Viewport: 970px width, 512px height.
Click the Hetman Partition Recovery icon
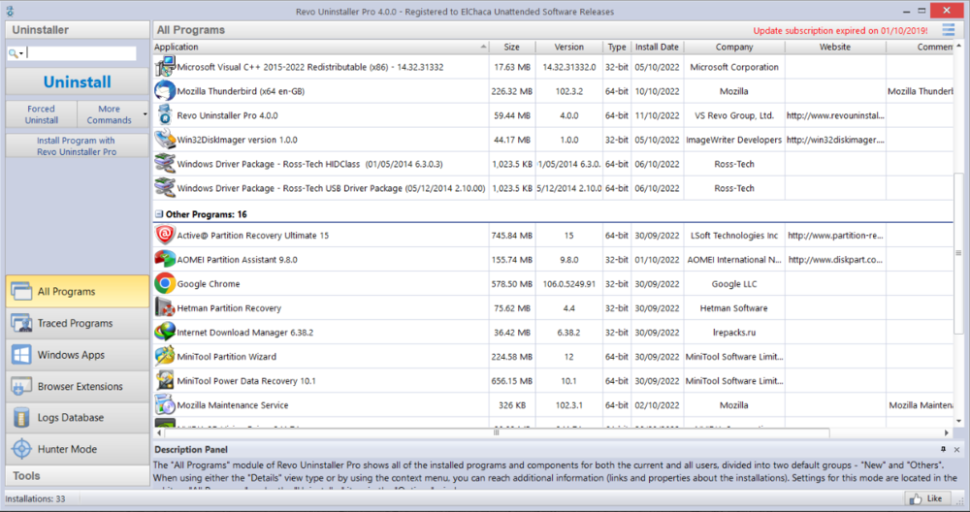click(x=164, y=308)
